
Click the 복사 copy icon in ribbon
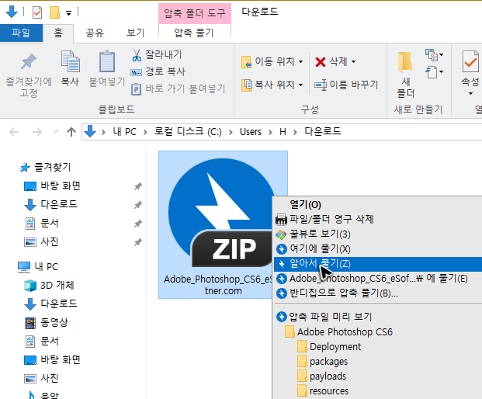pos(70,61)
